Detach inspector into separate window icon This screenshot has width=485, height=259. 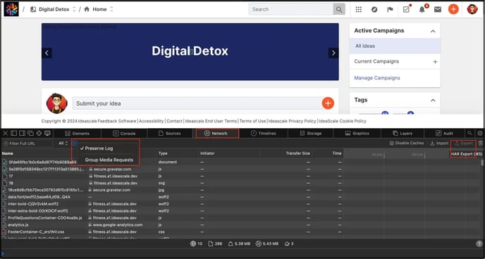click(30, 133)
